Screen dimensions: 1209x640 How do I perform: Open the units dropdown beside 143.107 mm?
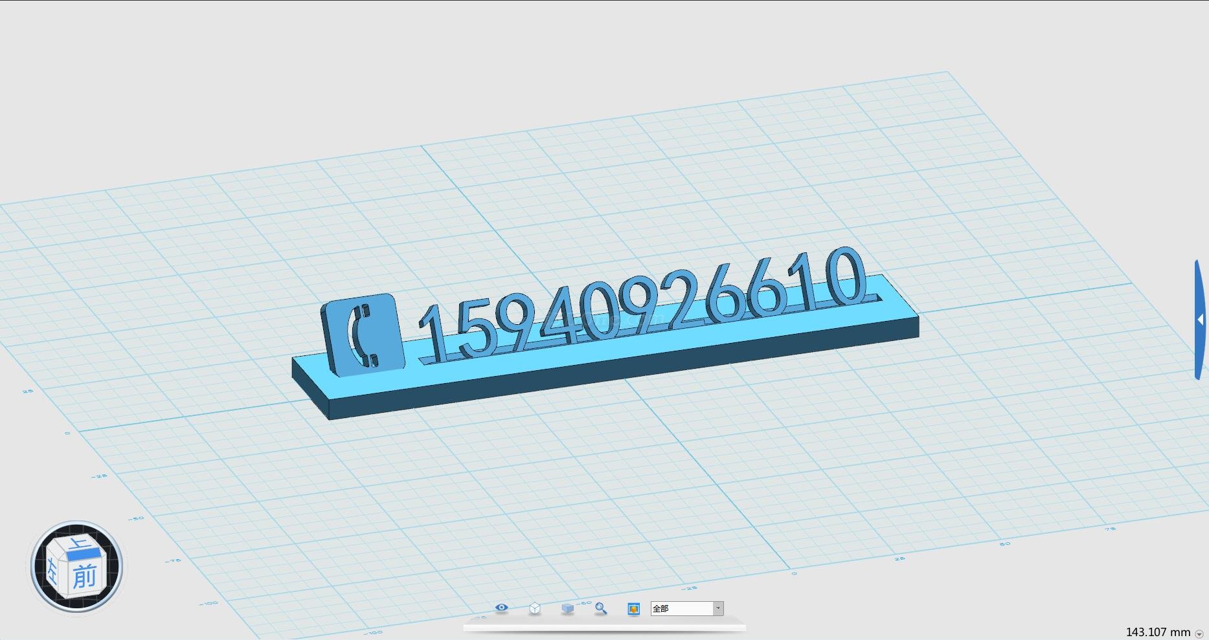[1199, 634]
